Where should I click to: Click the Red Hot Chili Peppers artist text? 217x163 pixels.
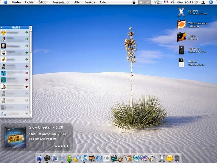[43, 139]
